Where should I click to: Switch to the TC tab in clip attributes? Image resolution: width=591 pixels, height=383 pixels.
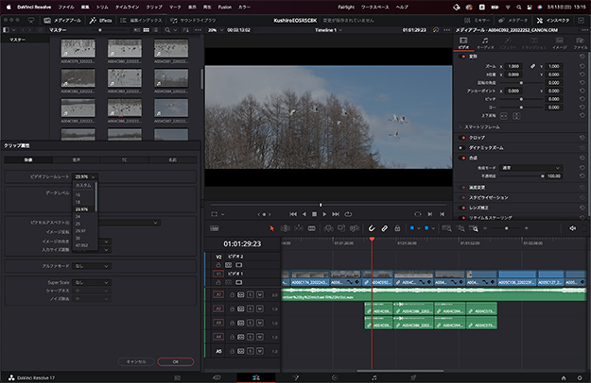[x=125, y=160]
